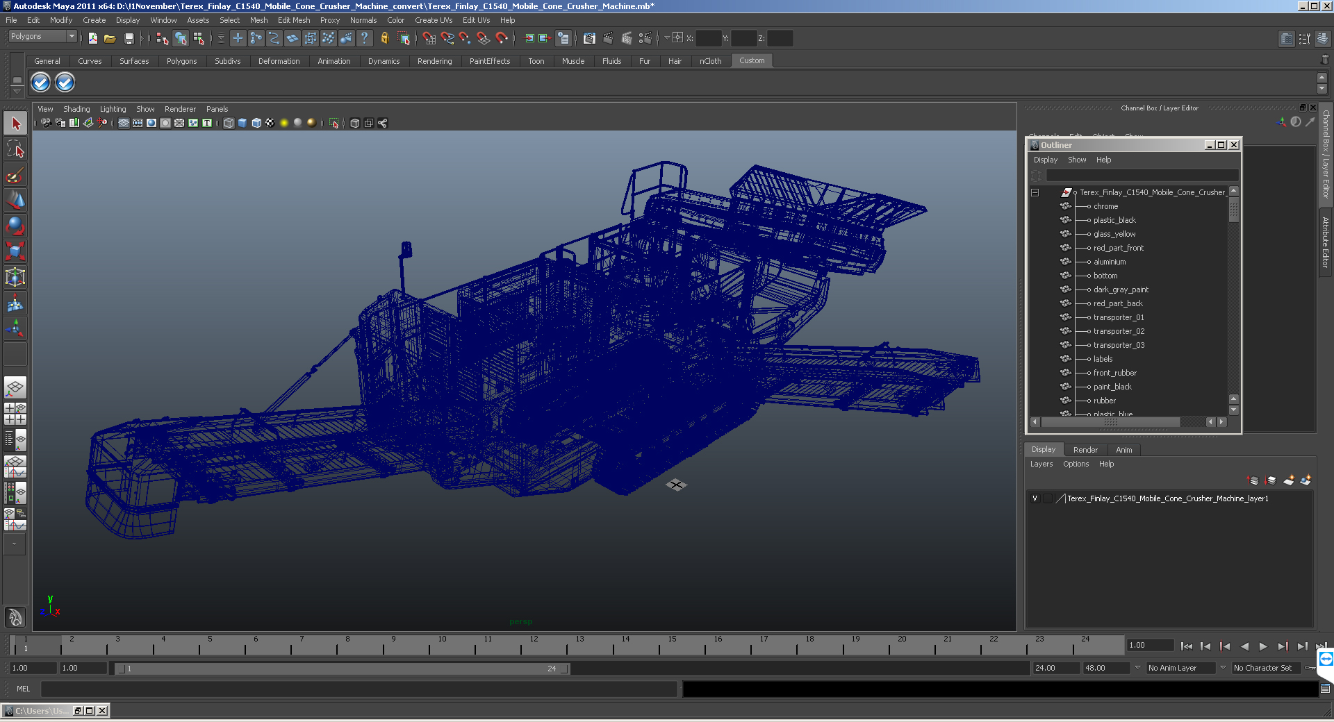1334x722 pixels.
Task: Activate the Lasso tool in the toolbox
Action: tap(15, 149)
